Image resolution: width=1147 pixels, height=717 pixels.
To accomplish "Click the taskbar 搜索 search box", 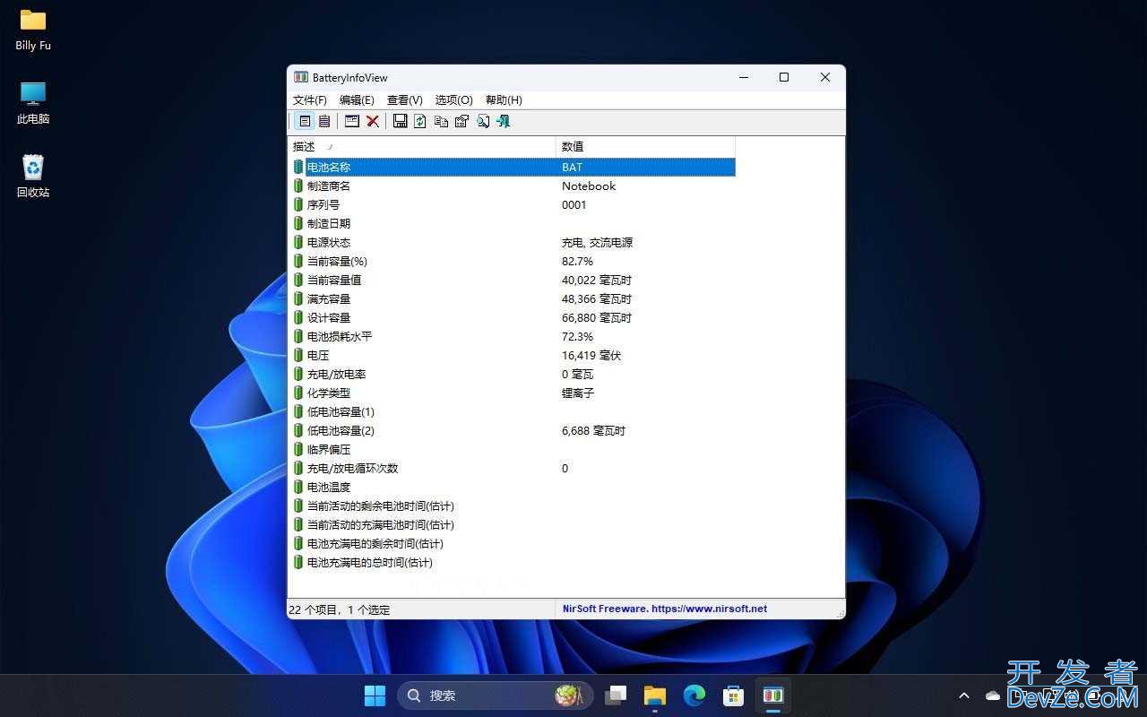I will click(495, 695).
